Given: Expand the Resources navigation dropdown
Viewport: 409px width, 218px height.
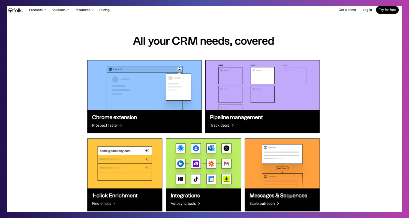Looking at the screenshot, I should (84, 10).
